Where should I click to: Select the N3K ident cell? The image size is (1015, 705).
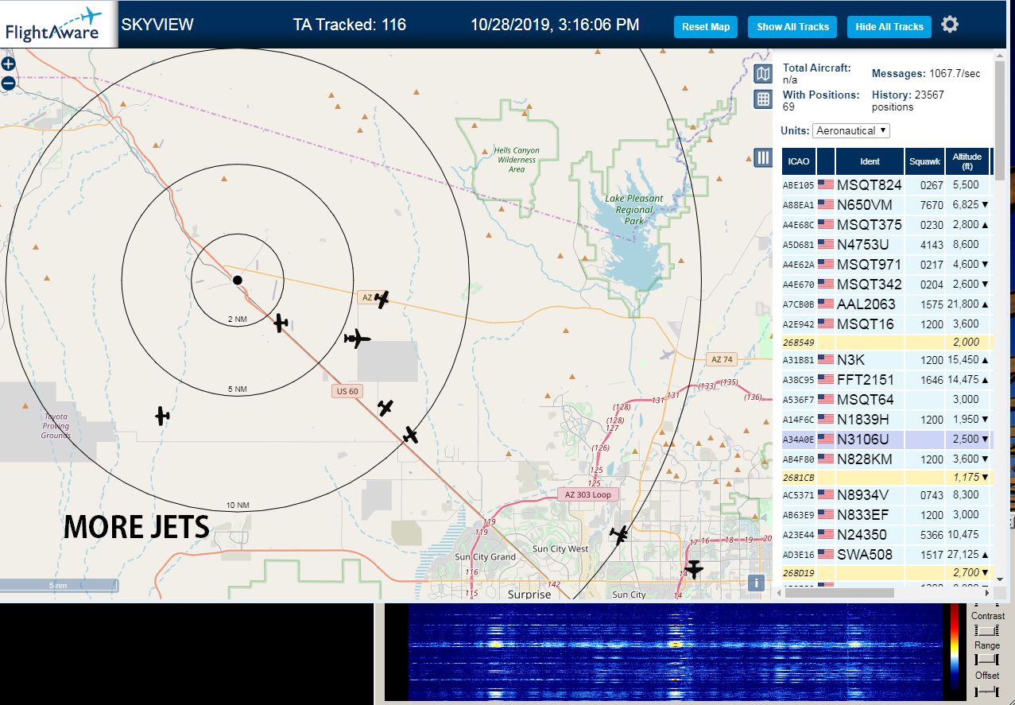[870, 360]
